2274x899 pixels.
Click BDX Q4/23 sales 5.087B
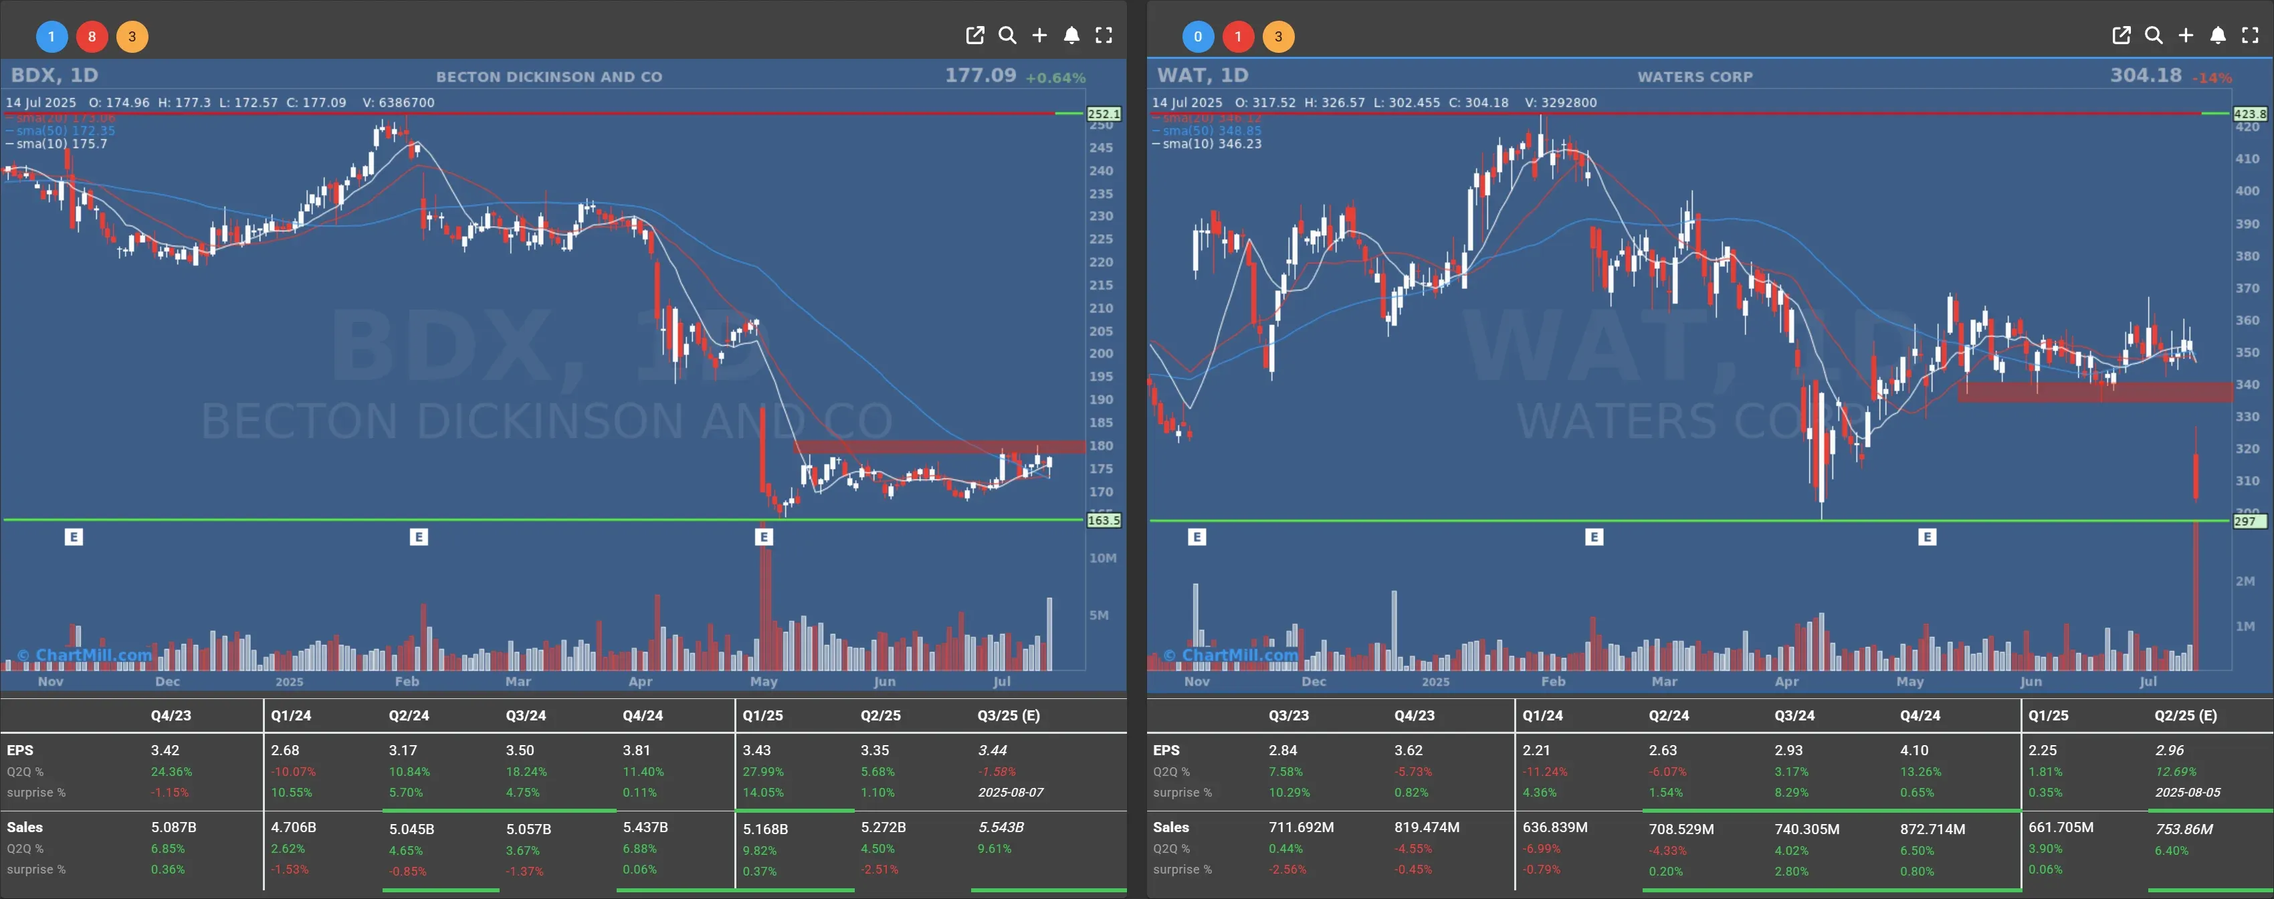click(174, 827)
